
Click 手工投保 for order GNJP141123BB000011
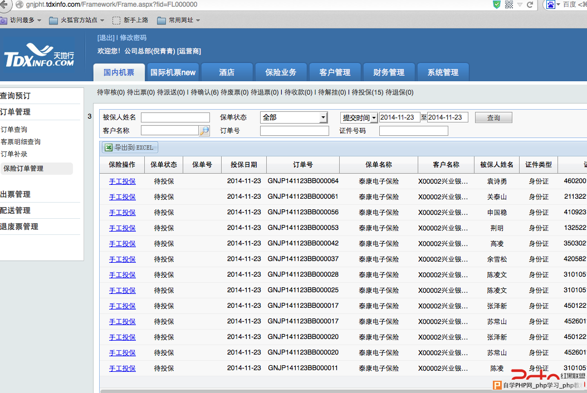(123, 369)
